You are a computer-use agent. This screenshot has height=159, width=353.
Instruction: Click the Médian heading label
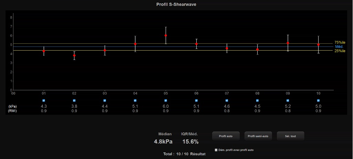(x=165, y=134)
